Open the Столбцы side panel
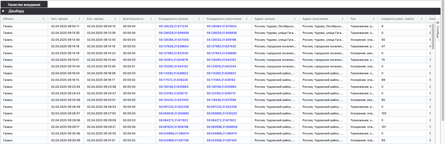Viewport: 445px width, 144px height. (438, 29)
